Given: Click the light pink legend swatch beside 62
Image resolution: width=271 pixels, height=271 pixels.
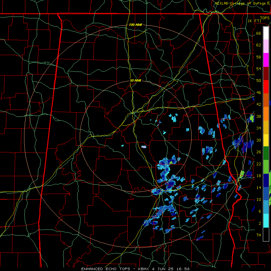Looking at the screenshot, I should coord(266,46).
